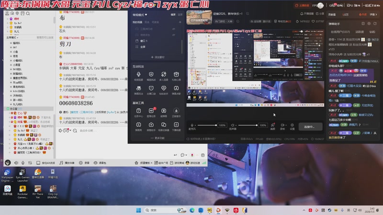Open Rockstar Games desktop icon
Viewport: 383px width, 215px height.
point(23,192)
